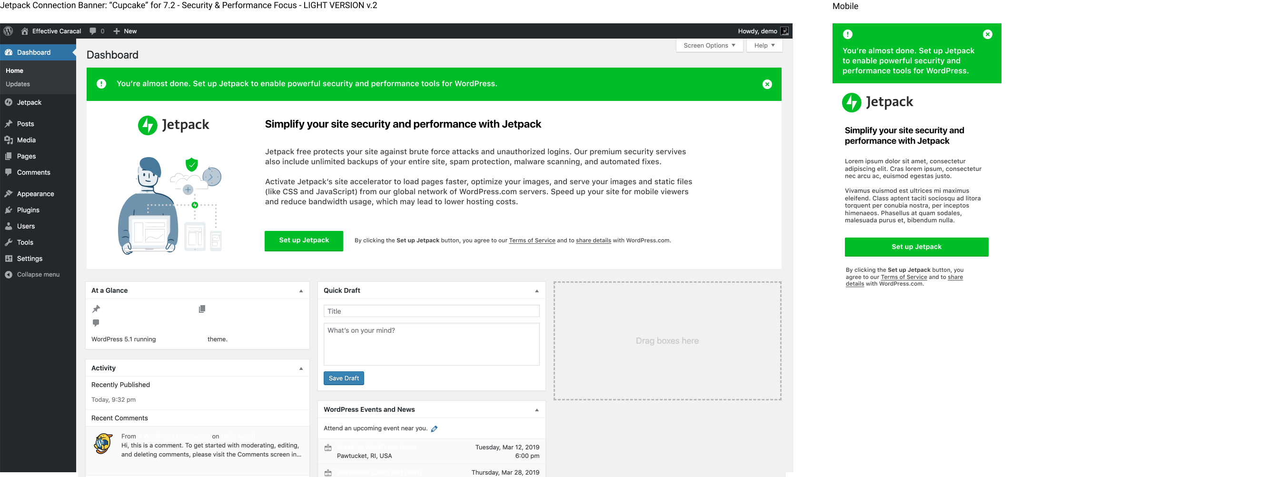The width and height of the screenshot is (1269, 477).
Task: Collapse the At a Glance widget
Action: click(x=301, y=291)
